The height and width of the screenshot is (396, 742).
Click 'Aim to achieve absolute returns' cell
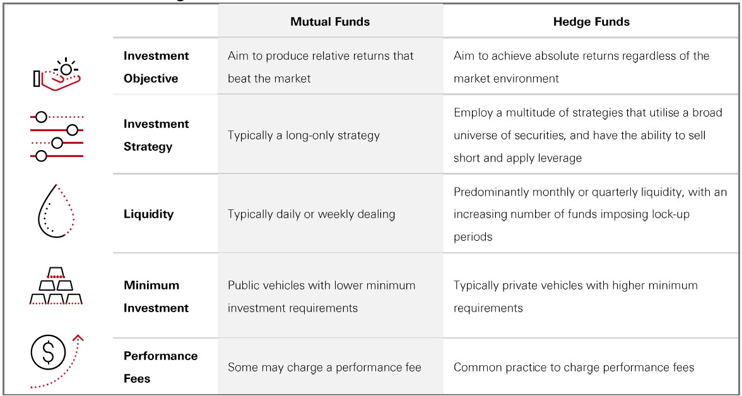click(580, 67)
